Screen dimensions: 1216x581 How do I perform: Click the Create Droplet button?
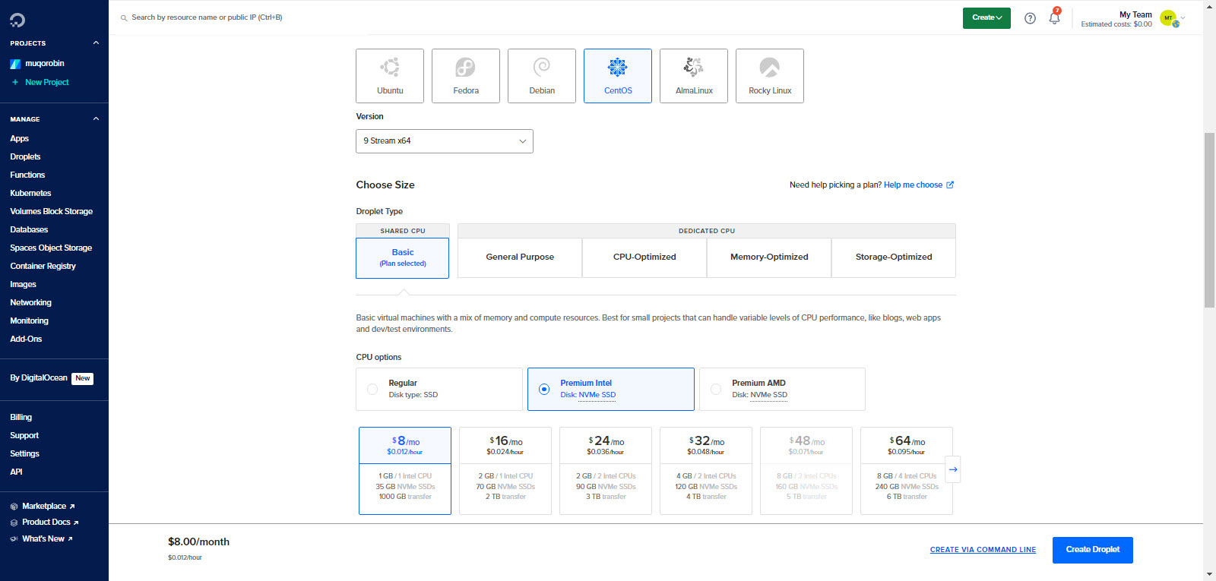(x=1093, y=550)
